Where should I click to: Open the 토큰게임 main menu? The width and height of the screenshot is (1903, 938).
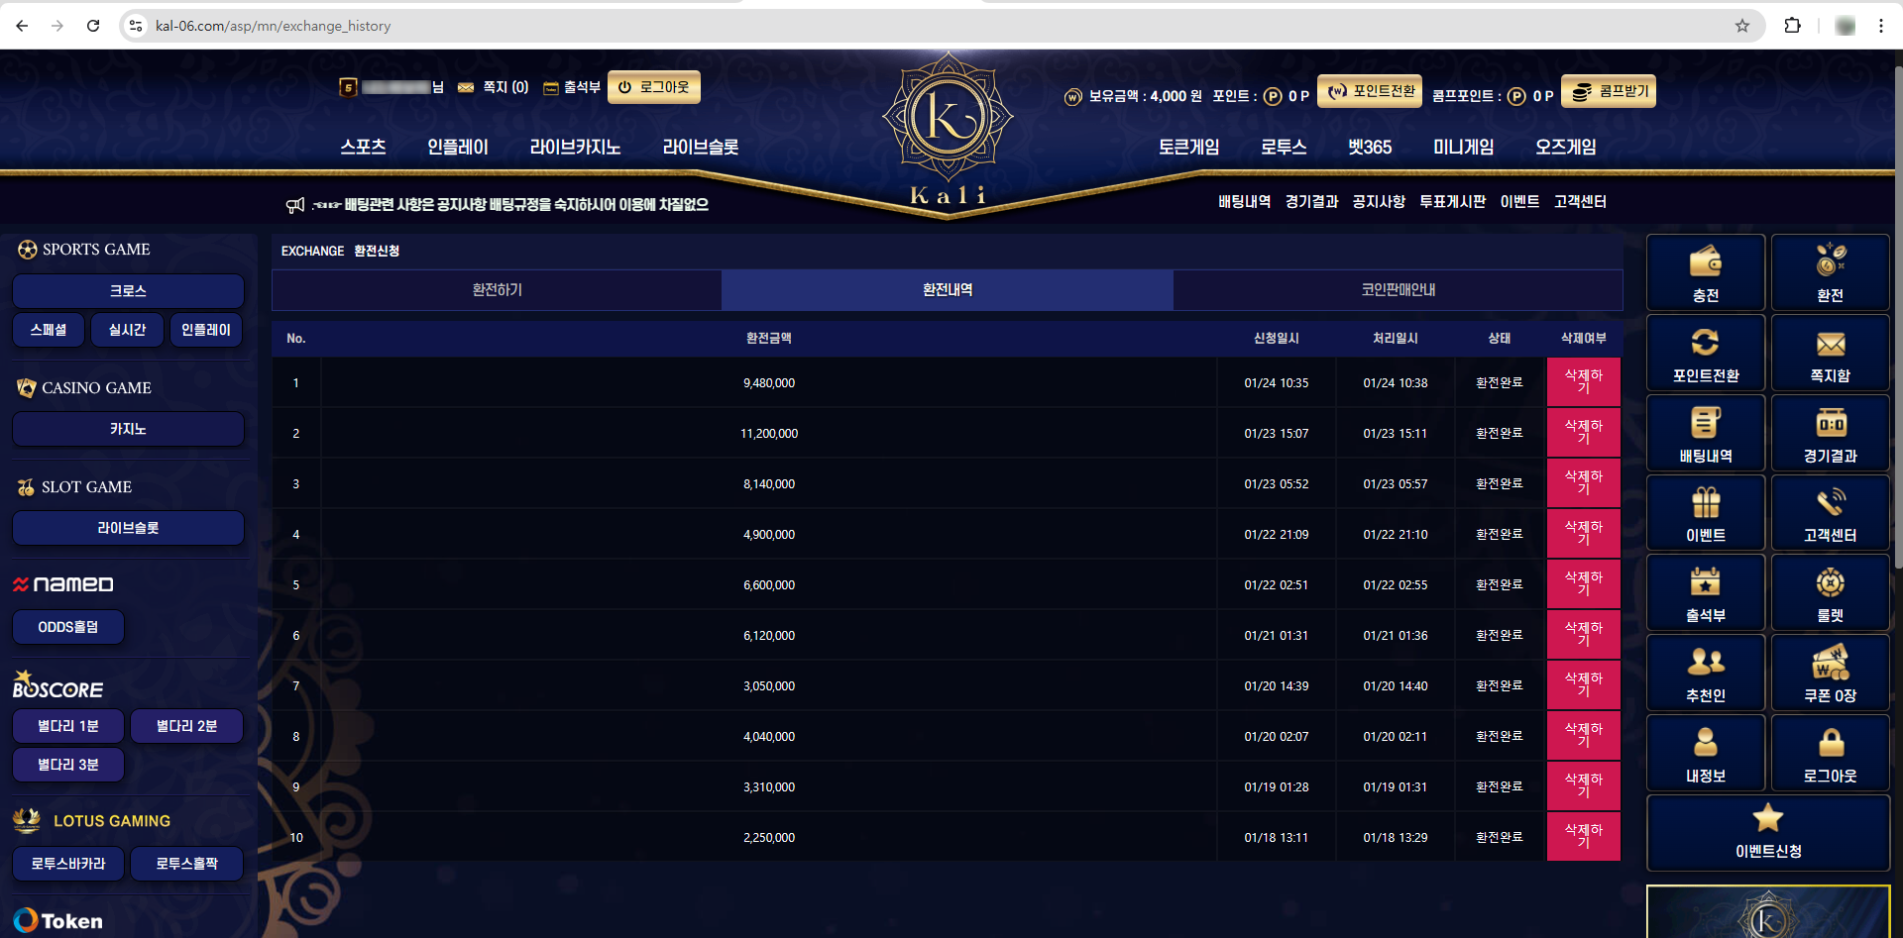tap(1189, 147)
